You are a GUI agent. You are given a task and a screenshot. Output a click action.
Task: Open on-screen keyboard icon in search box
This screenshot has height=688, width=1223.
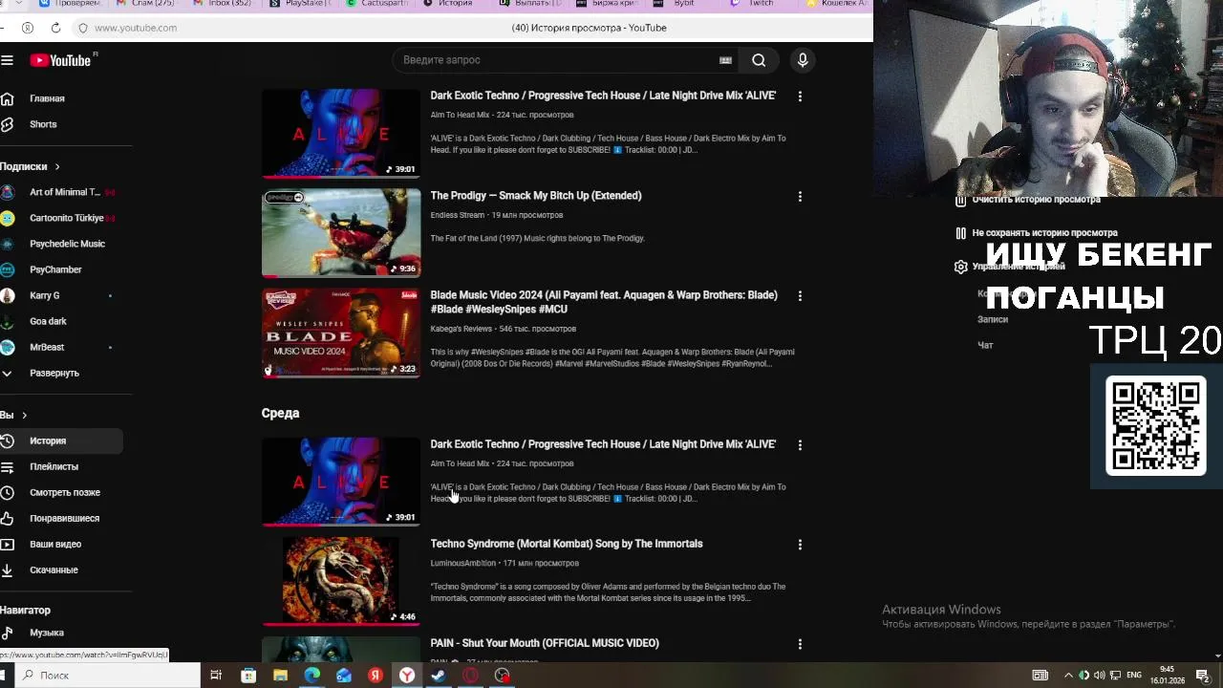pos(725,60)
